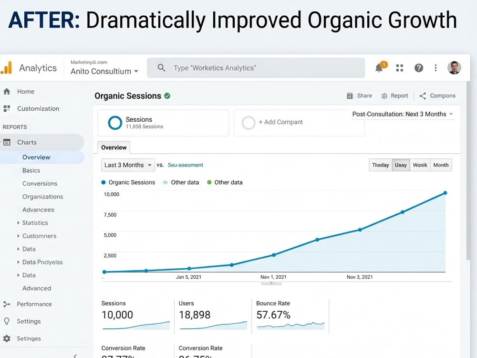Click the "Jan 5, 2021" axis label
The image size is (477, 358).
point(188,277)
